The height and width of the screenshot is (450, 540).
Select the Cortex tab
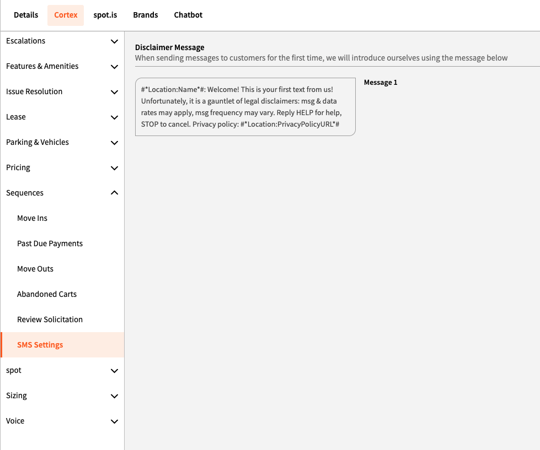(x=66, y=15)
